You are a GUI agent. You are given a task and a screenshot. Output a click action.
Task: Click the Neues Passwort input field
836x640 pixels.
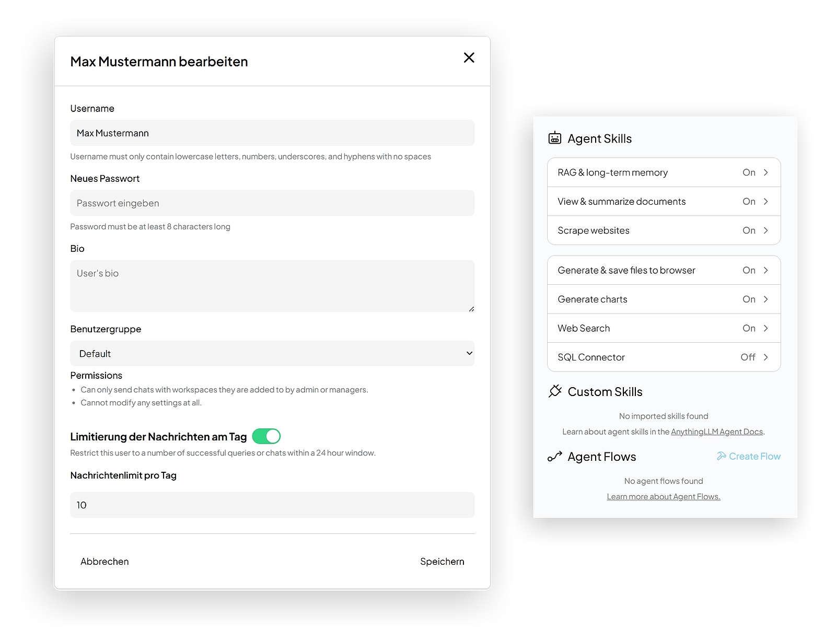[x=272, y=203]
